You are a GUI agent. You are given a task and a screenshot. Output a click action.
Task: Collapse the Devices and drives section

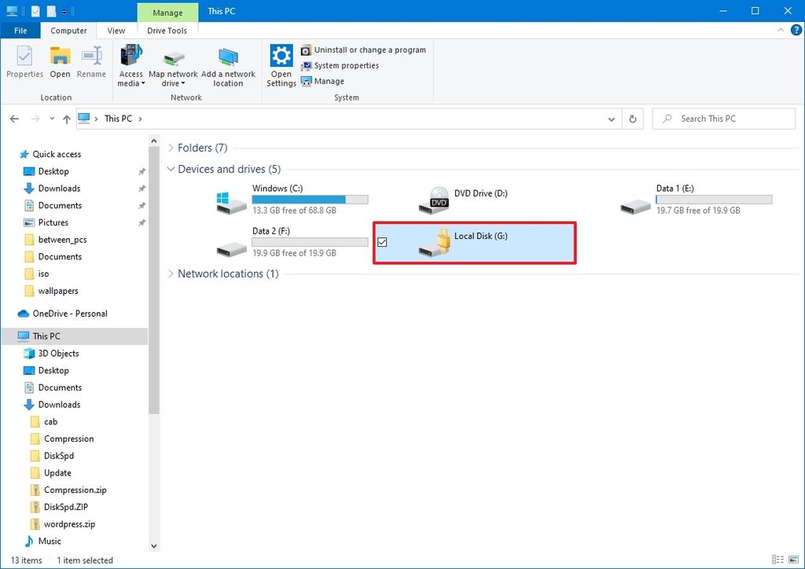[x=171, y=169]
